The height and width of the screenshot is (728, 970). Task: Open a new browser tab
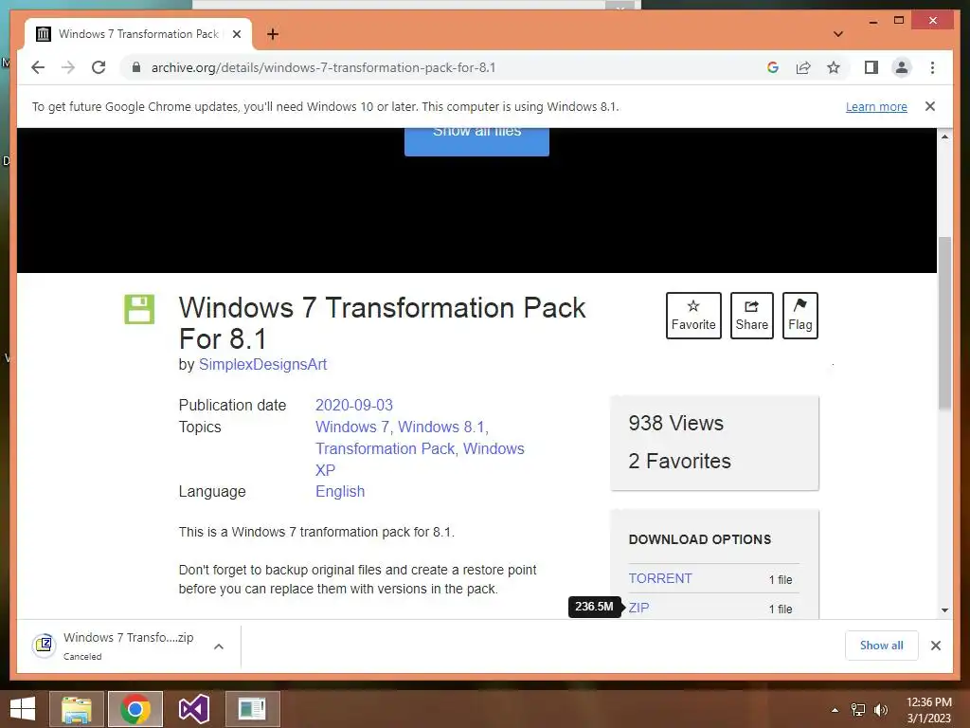point(273,34)
